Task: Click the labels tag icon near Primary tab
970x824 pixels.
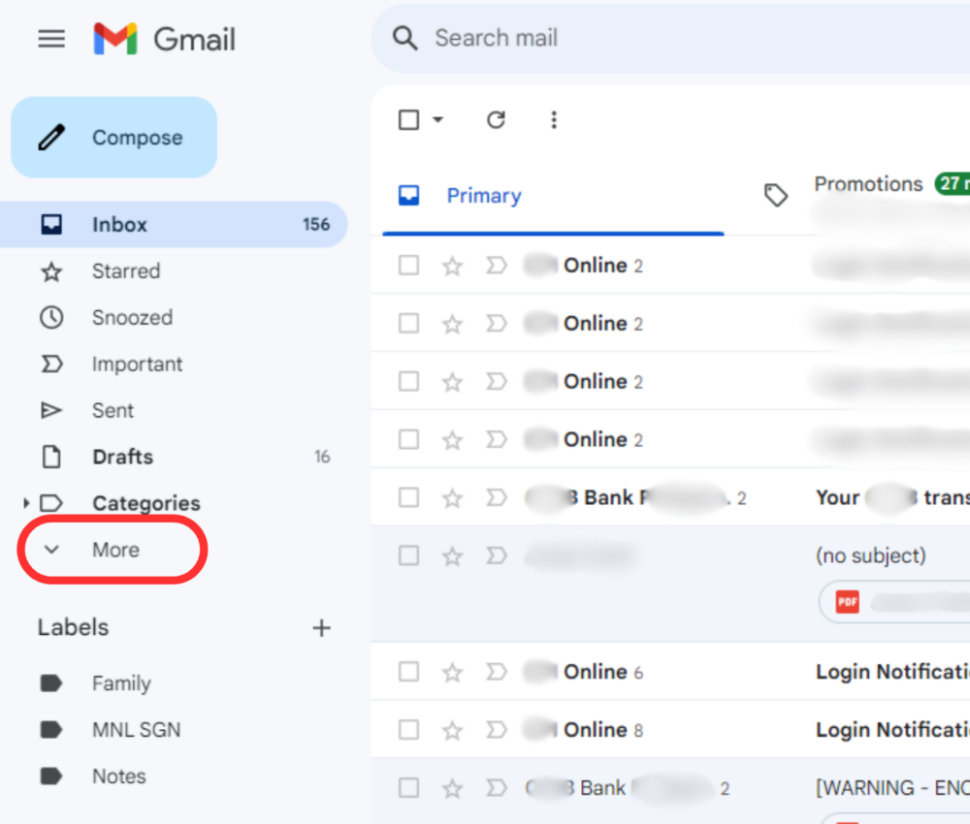Action: pyautogui.click(x=776, y=195)
